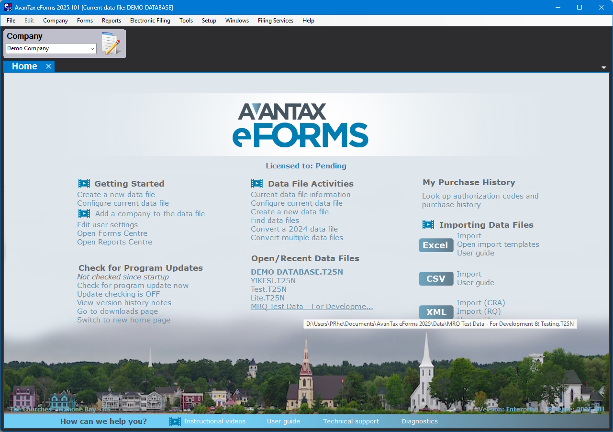Click Switch to new home page

pos(123,320)
